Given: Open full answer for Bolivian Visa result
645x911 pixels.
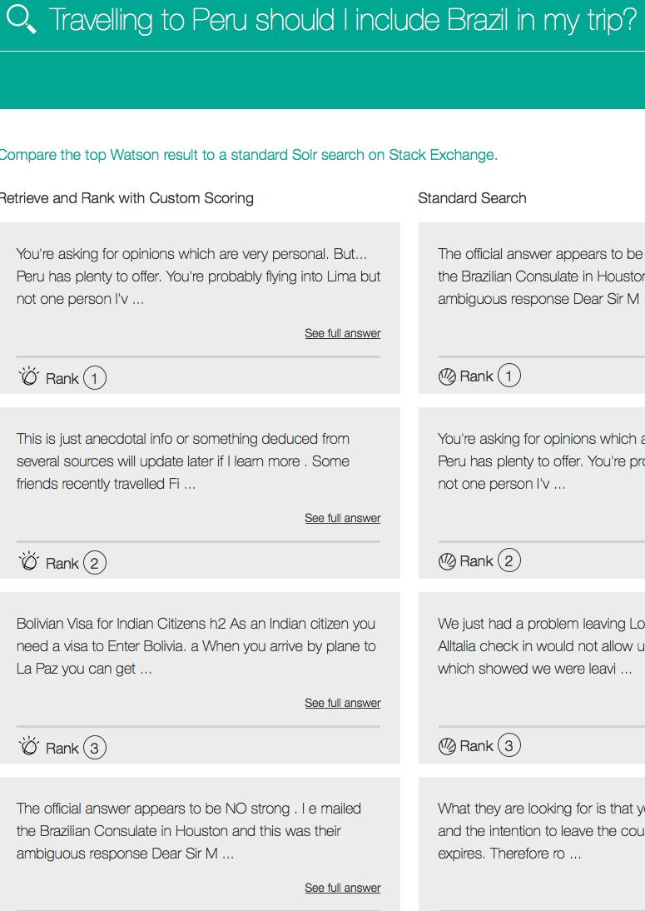Looking at the screenshot, I should coord(343,703).
